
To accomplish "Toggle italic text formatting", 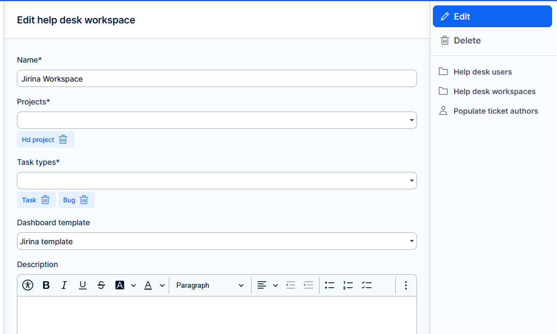I will pyautogui.click(x=64, y=285).
